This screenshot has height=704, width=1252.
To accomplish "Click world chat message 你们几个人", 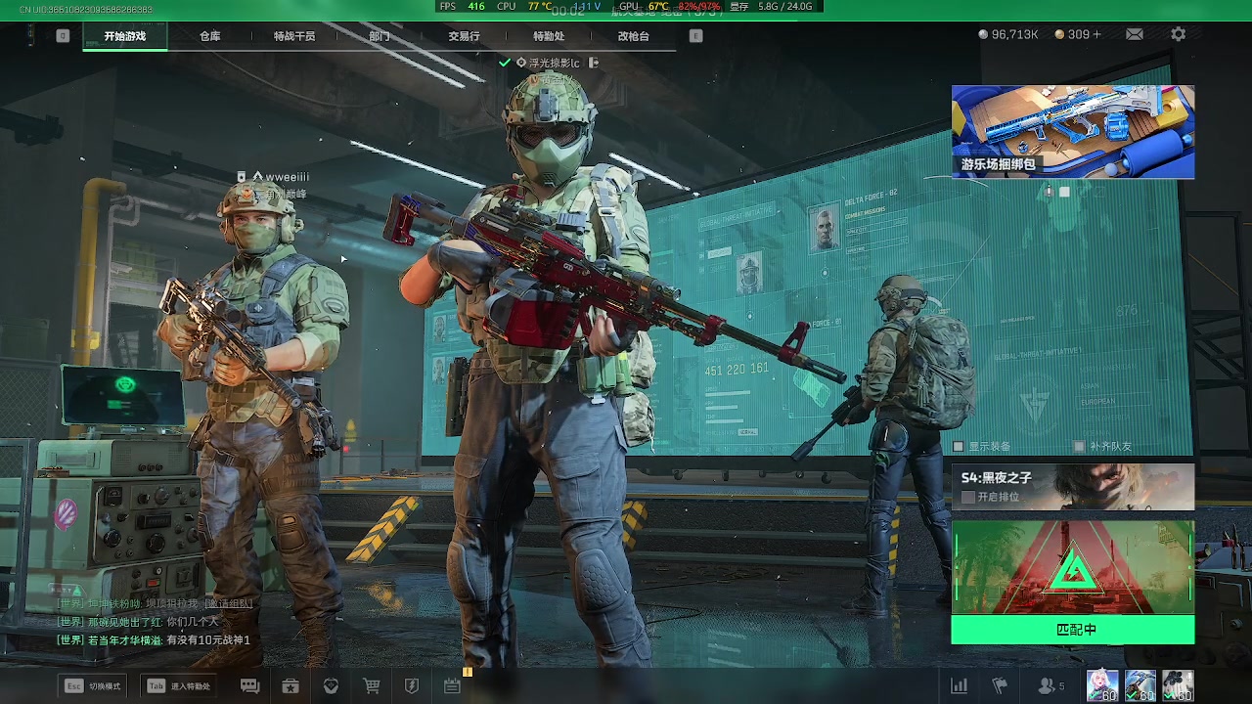I will click(x=193, y=622).
